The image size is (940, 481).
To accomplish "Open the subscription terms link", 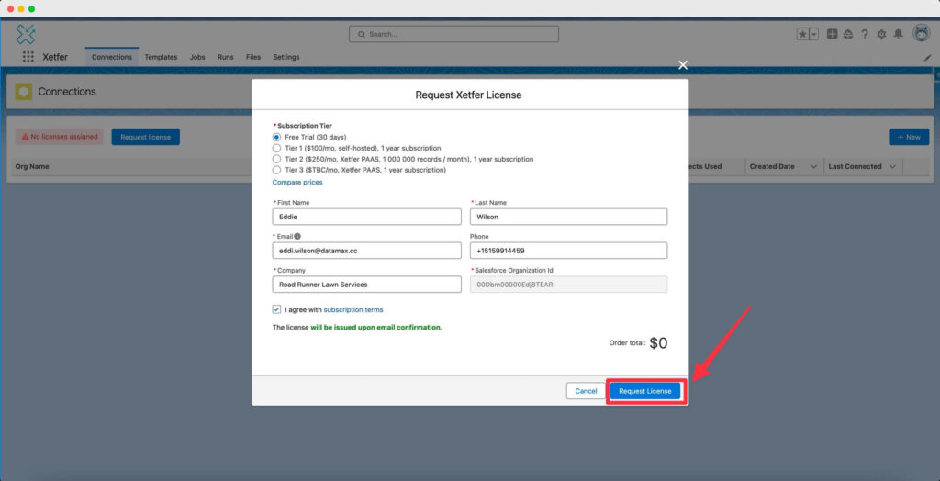I will (353, 310).
